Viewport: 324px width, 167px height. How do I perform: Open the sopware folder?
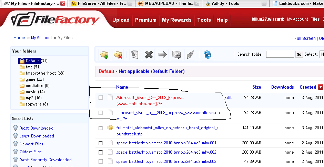coord(37,104)
